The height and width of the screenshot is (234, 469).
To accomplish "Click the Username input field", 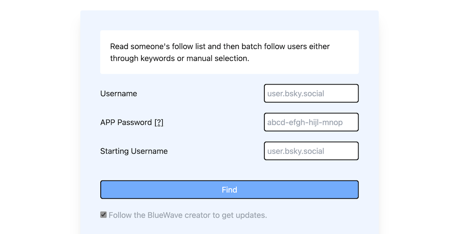I will 311,93.
